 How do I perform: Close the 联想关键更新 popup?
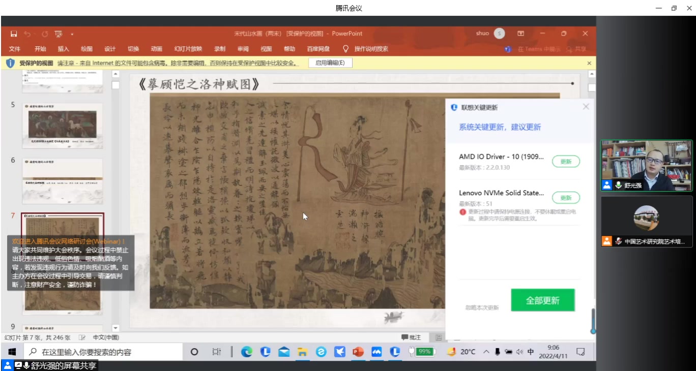point(586,107)
